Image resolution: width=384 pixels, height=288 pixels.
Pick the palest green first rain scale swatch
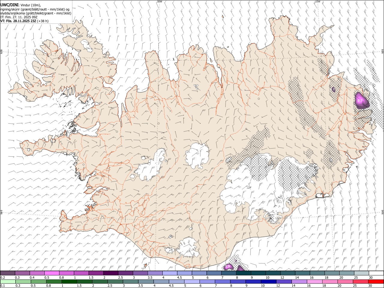pyautogui.click(x=8, y=282)
